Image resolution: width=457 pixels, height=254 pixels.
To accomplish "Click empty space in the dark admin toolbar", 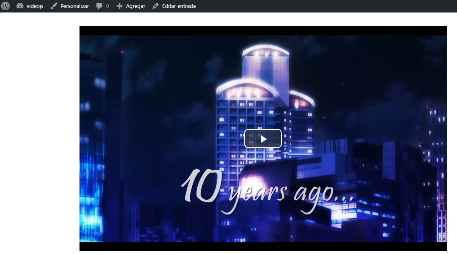I will (320, 6).
